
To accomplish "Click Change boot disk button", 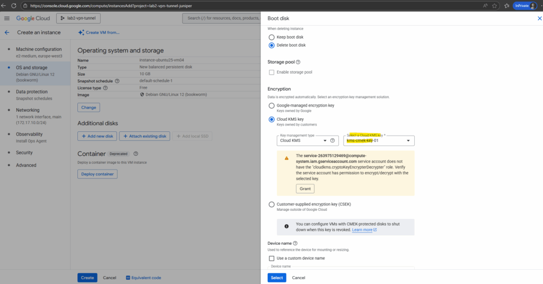I will [89, 108].
